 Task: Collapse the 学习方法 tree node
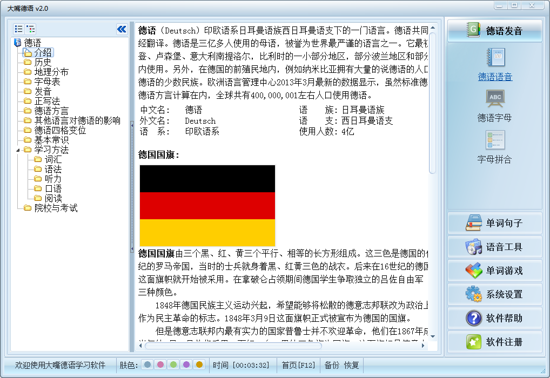click(18, 150)
